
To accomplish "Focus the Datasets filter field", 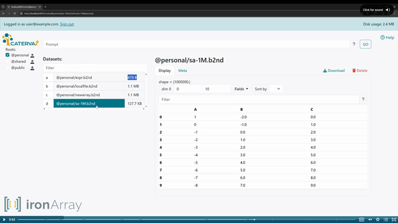I will point(95,68).
